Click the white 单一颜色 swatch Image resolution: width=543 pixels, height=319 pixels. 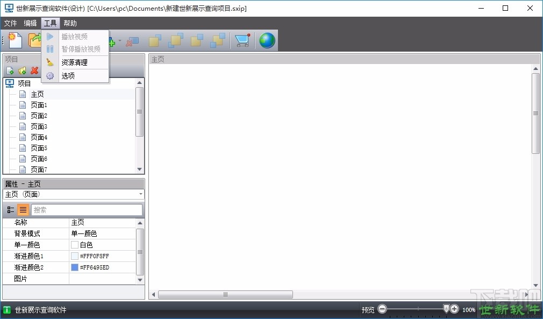coord(74,245)
